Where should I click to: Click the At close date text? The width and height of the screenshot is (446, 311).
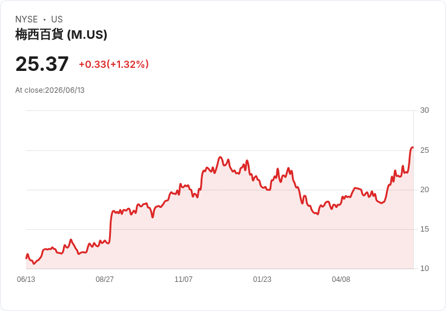[50, 90]
